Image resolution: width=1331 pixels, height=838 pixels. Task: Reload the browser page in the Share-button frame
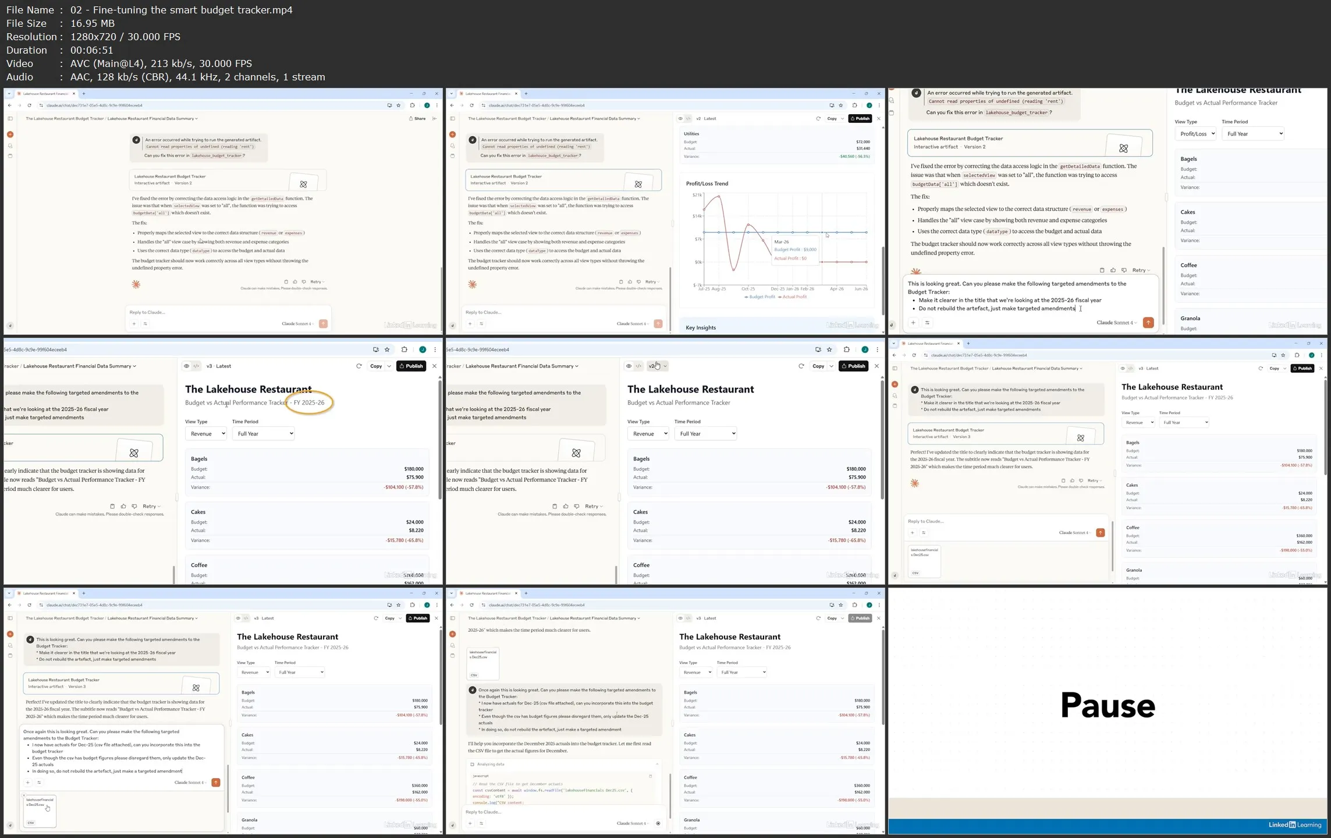[29, 105]
